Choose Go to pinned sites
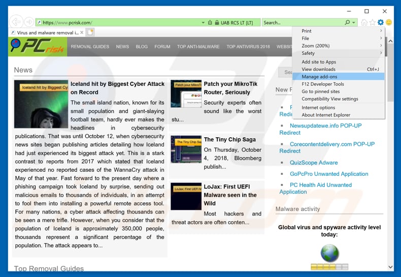 tap(338, 91)
